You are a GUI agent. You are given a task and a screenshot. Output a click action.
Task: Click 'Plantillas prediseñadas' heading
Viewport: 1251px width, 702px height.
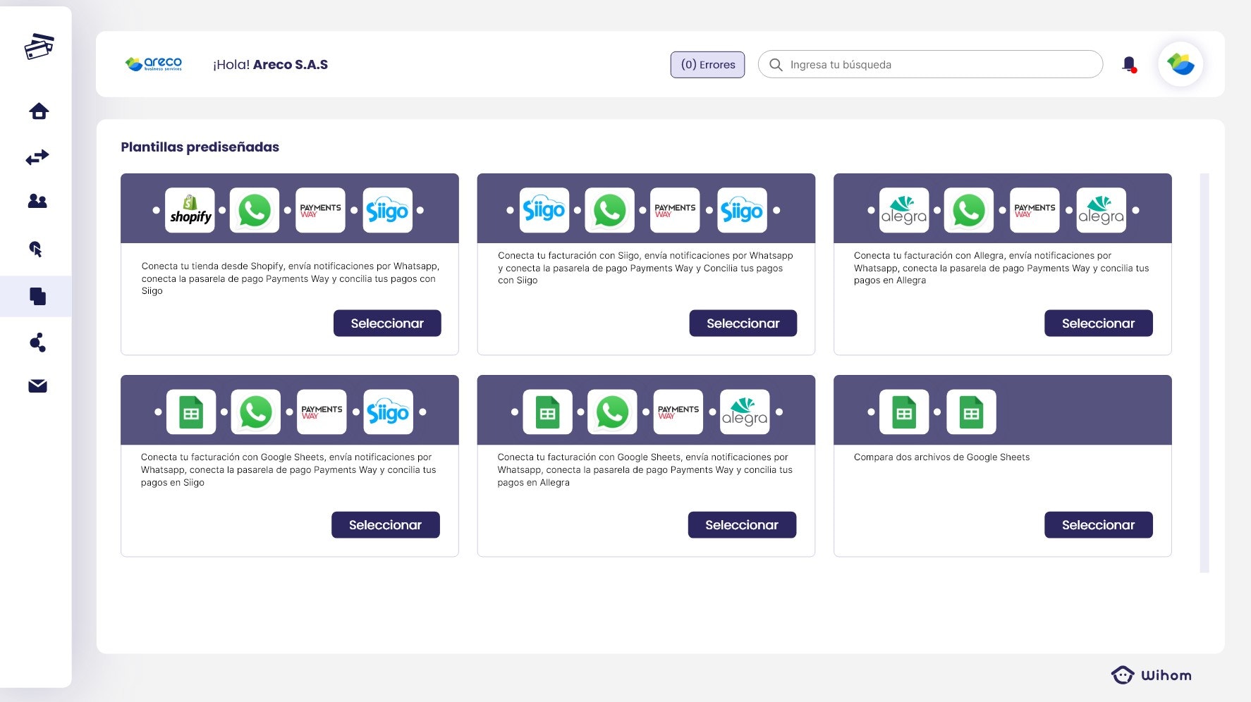200,147
